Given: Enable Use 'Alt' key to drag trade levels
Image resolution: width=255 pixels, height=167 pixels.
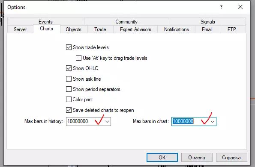Looking at the screenshot, I should coord(78,58).
